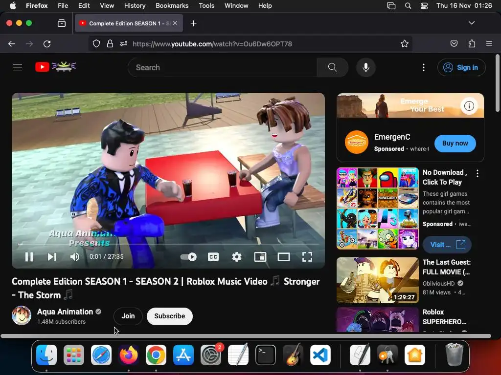Toggle theater mode view

(x=283, y=257)
